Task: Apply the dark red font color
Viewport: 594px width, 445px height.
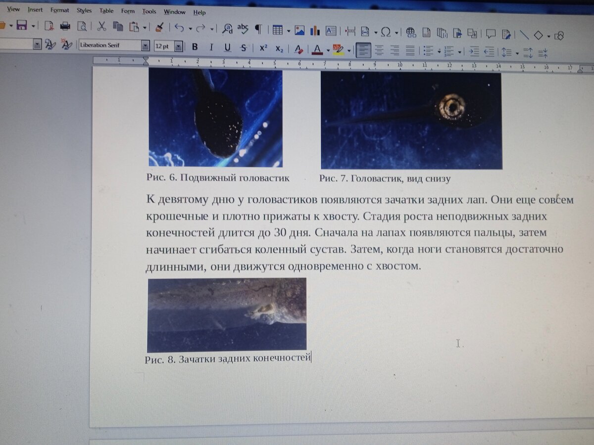Action: pos(317,49)
